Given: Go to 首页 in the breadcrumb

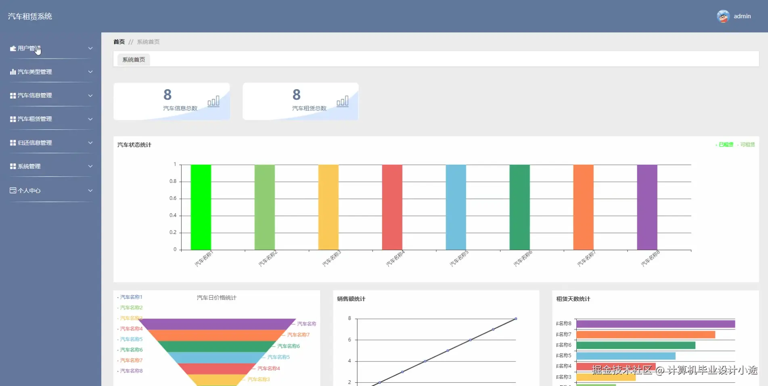Looking at the screenshot, I should point(119,42).
